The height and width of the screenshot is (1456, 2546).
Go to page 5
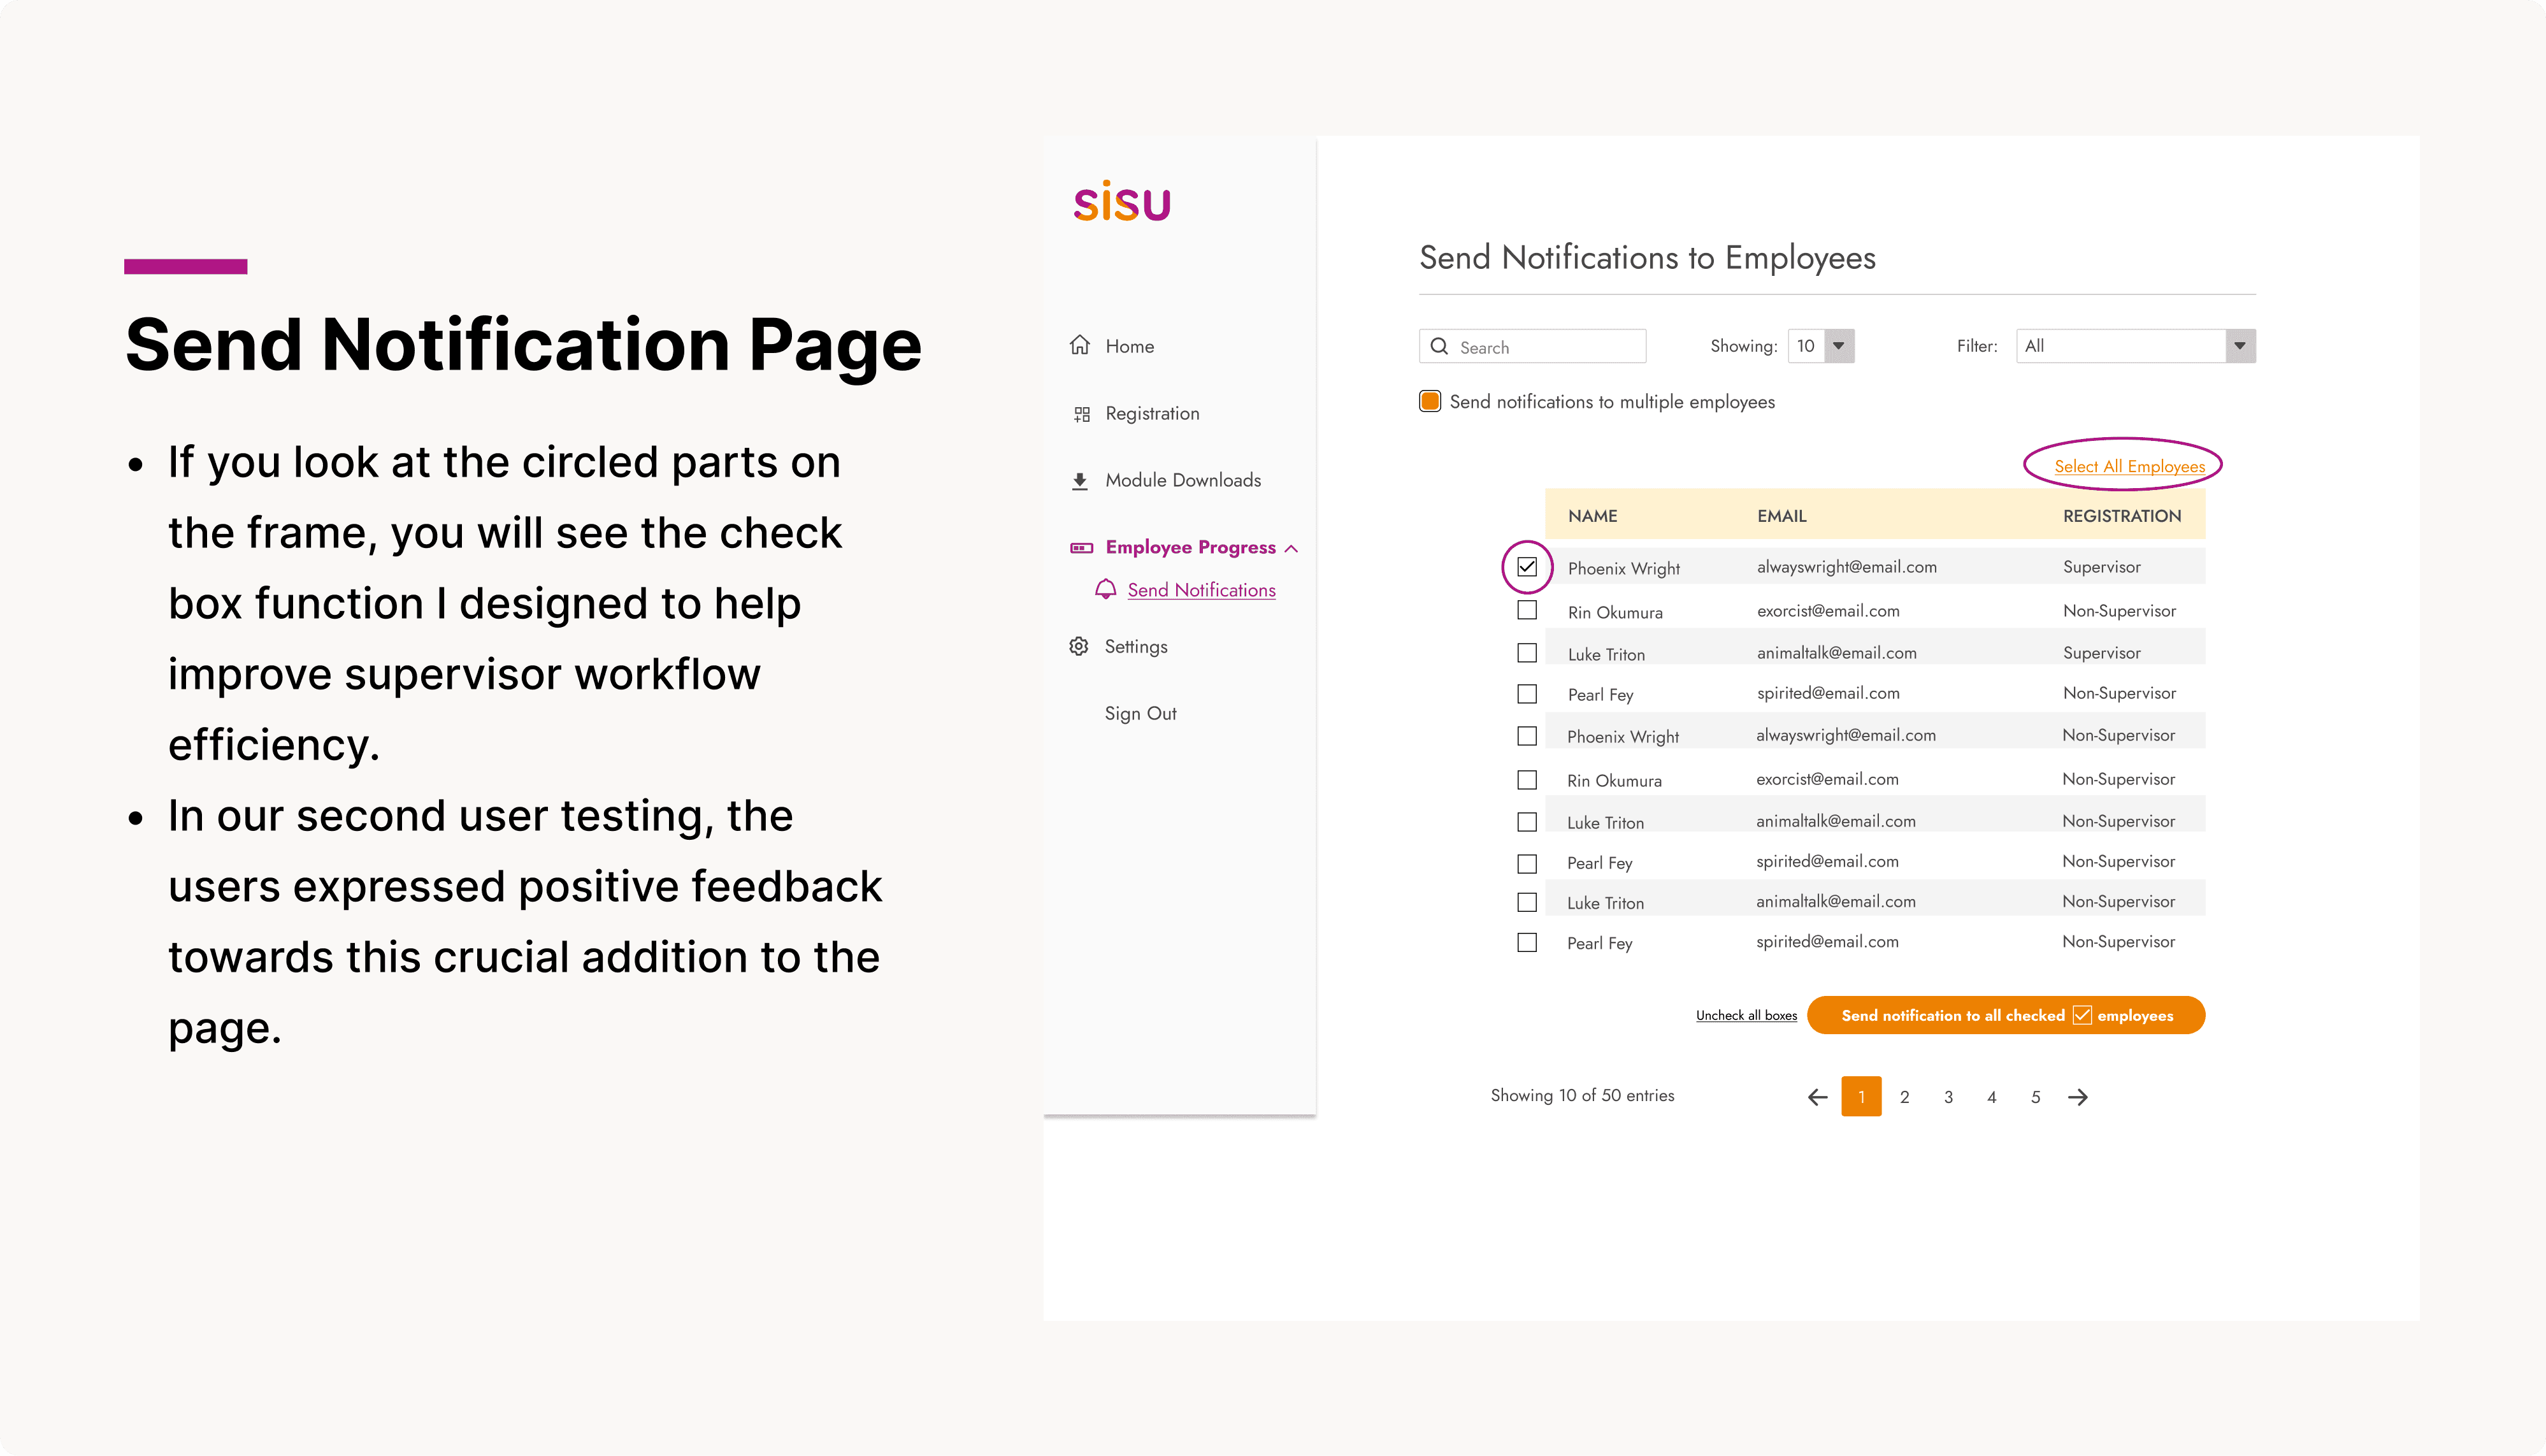[2035, 1097]
